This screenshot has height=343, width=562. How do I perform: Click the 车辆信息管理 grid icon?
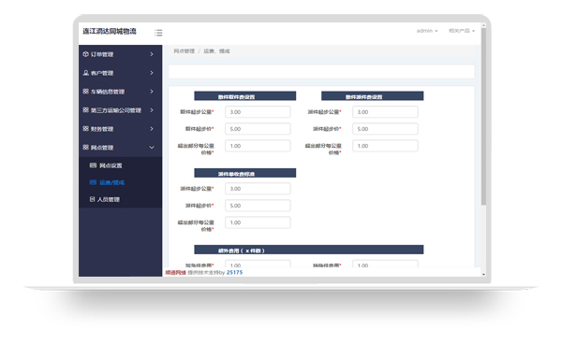click(x=85, y=92)
